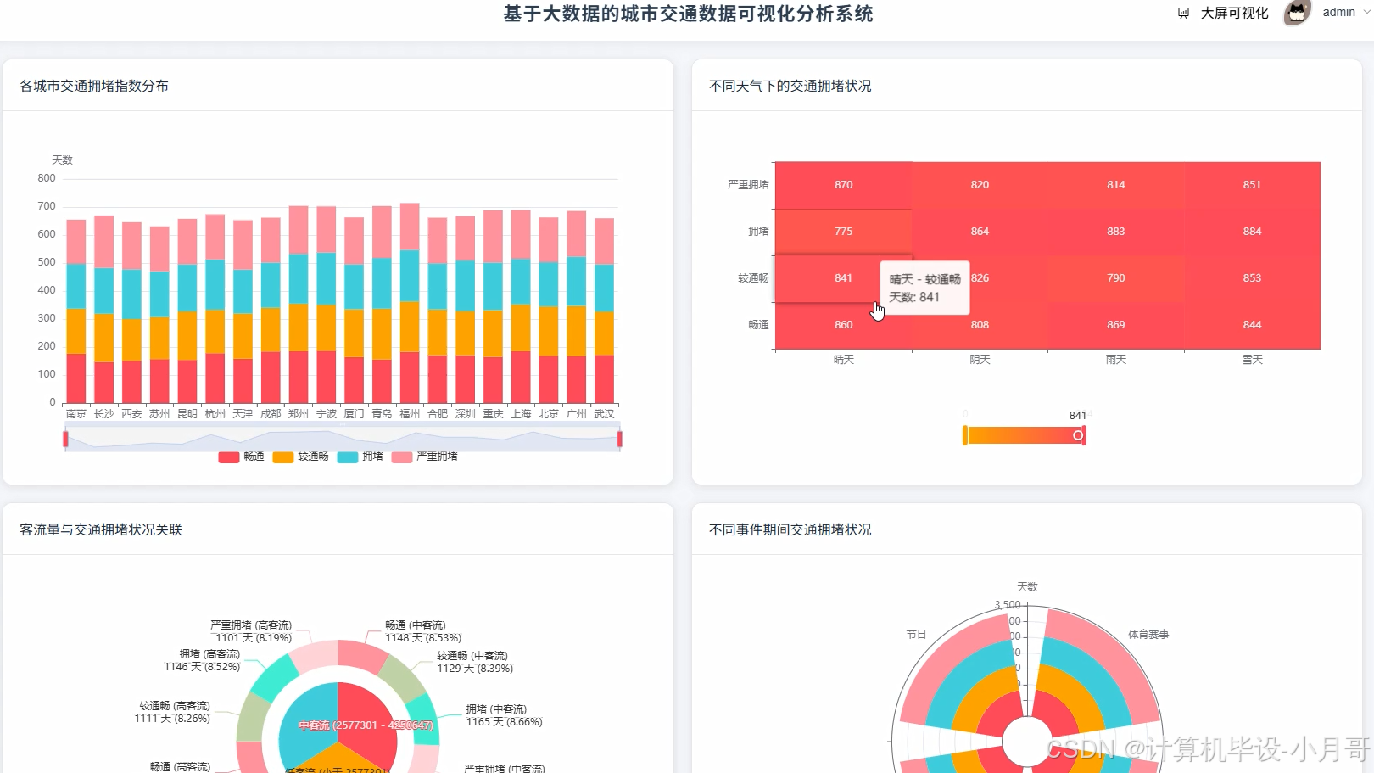Select heatmap cell 851 for 雪天 严重拥堵
Screen dimensions: 1374x773
coord(1252,185)
